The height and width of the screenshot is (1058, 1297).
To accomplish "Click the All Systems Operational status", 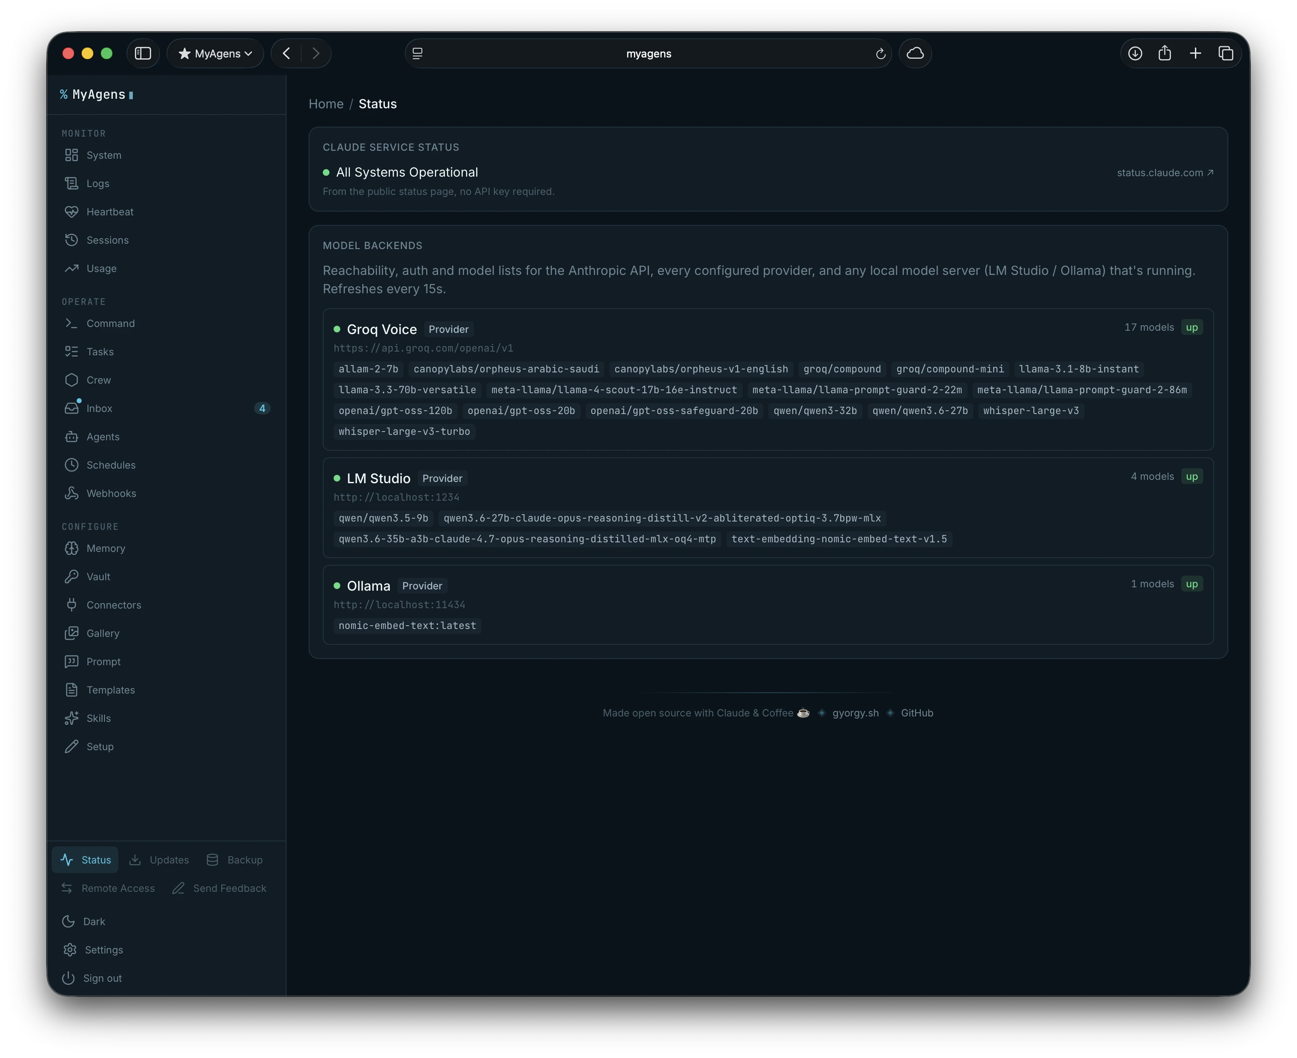I will pyautogui.click(x=407, y=172).
